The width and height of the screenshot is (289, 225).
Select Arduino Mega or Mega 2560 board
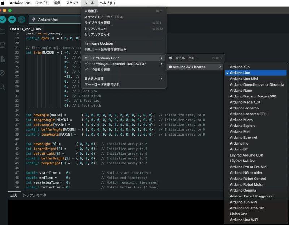(x=256, y=96)
